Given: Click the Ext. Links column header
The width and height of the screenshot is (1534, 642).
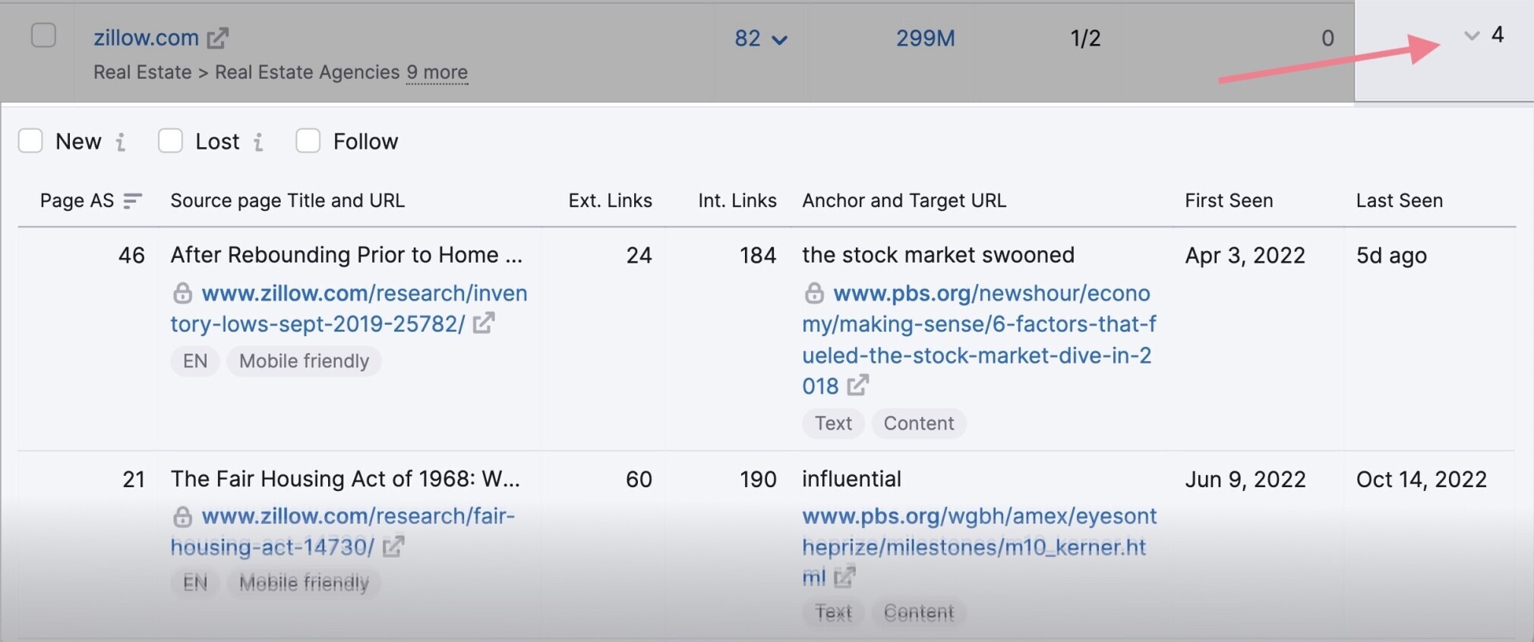Looking at the screenshot, I should pyautogui.click(x=610, y=201).
